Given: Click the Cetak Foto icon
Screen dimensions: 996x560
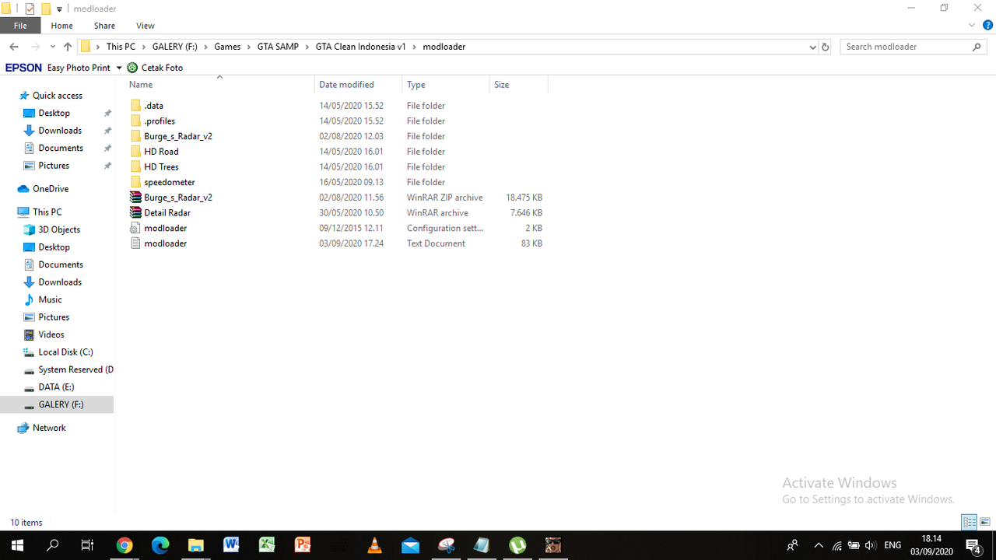Looking at the screenshot, I should pyautogui.click(x=132, y=68).
